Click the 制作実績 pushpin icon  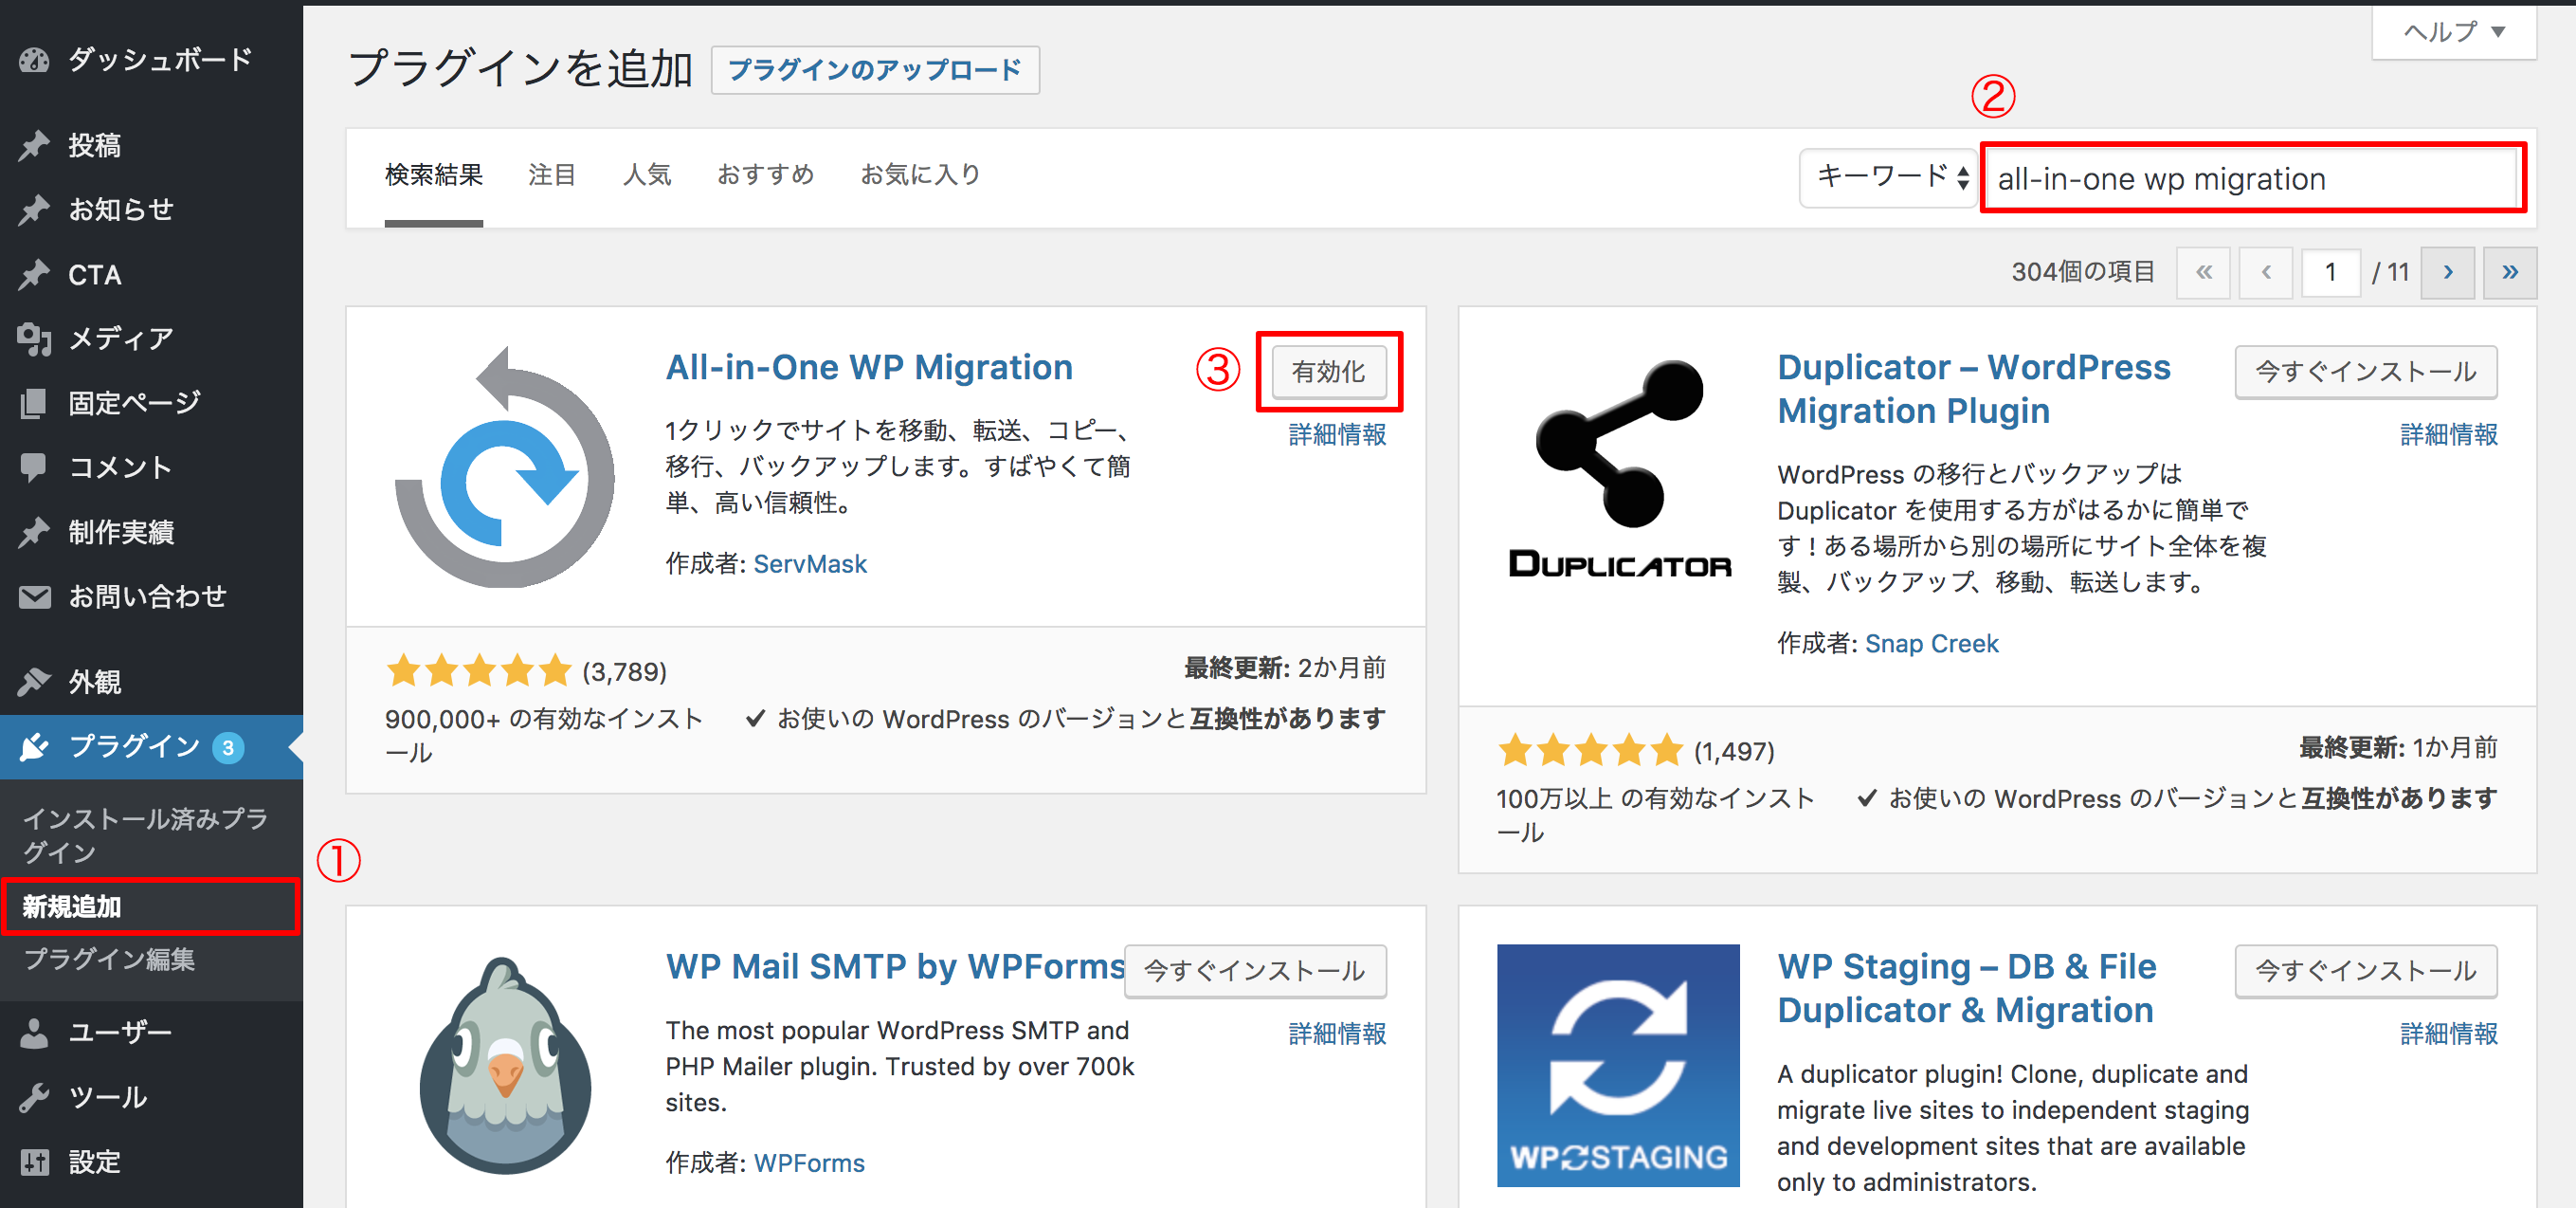click(34, 533)
